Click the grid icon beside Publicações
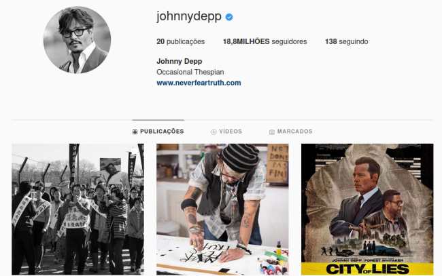This screenshot has width=442, height=276. point(135,132)
